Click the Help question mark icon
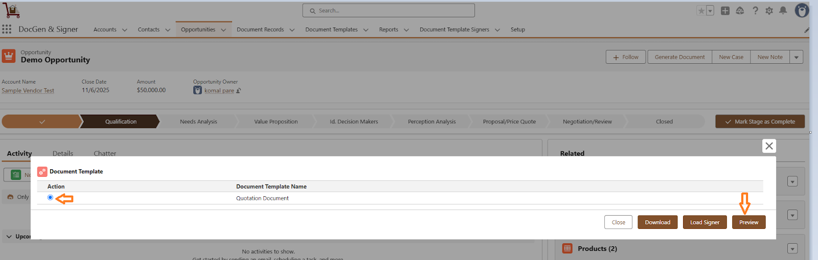The height and width of the screenshot is (260, 818). (x=755, y=11)
